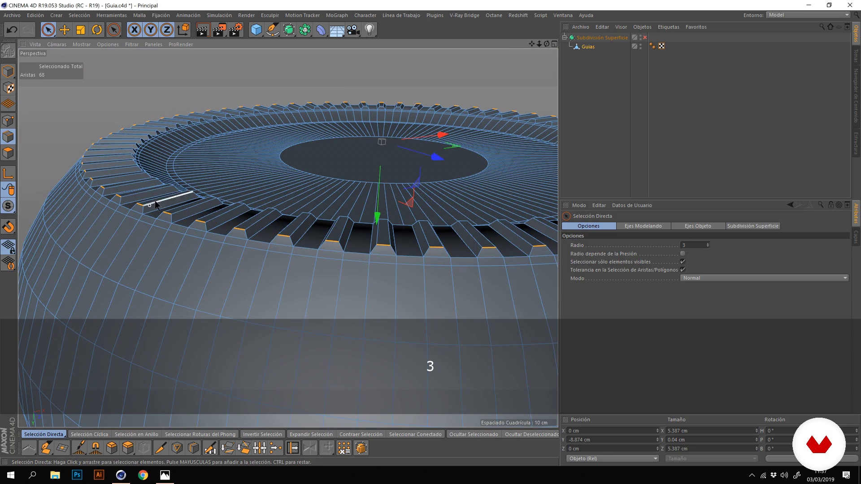Screen dimensions: 861x484
Task: Click the Polygon Pen tool icon
Action: [46, 448]
